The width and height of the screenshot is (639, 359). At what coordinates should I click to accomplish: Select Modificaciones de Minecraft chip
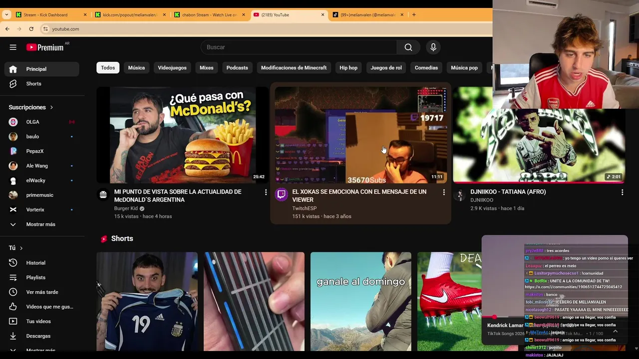(294, 68)
